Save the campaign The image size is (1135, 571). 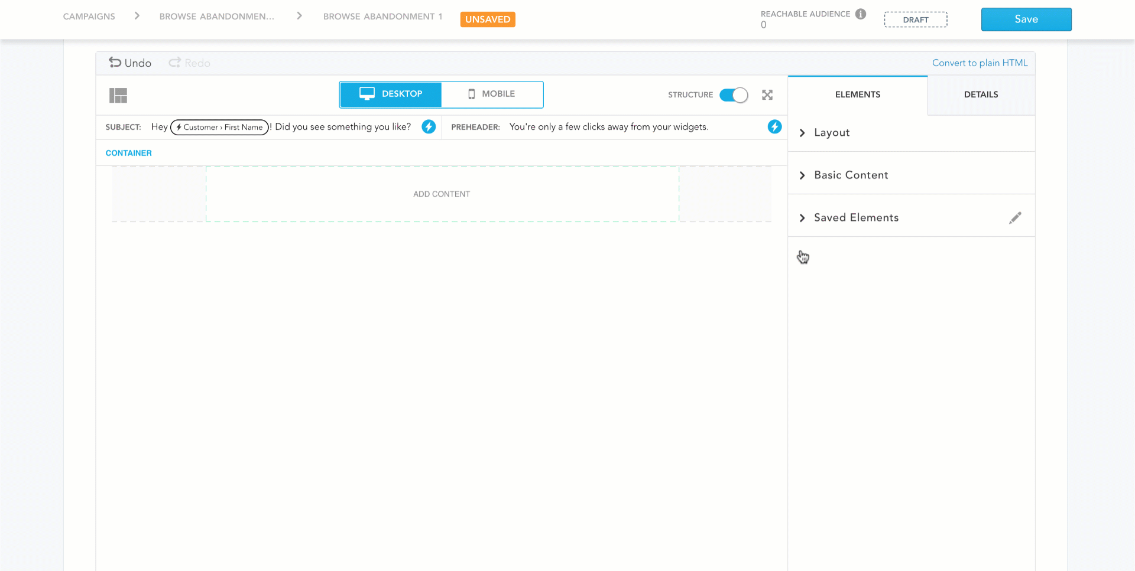1026,19
